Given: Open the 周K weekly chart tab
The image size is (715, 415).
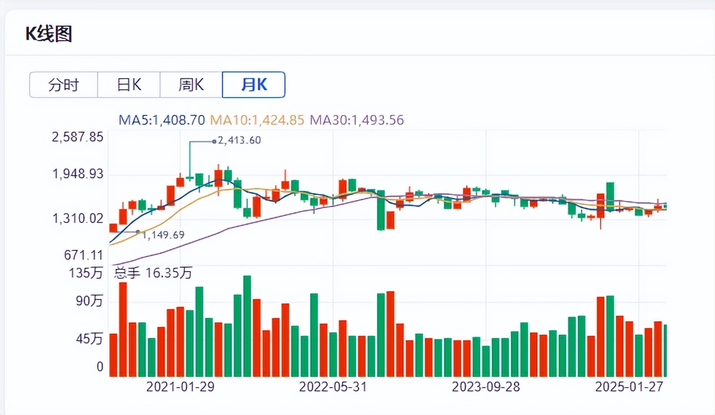Looking at the screenshot, I should (191, 85).
